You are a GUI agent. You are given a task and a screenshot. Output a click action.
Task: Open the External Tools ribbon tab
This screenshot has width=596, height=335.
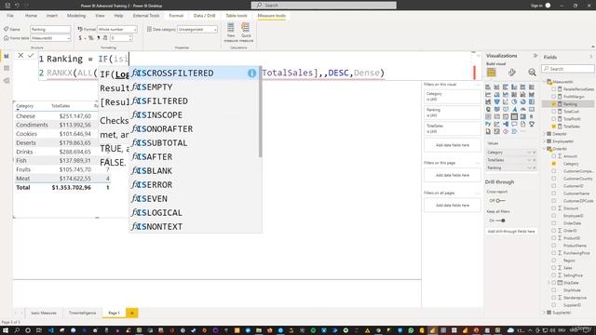click(146, 16)
